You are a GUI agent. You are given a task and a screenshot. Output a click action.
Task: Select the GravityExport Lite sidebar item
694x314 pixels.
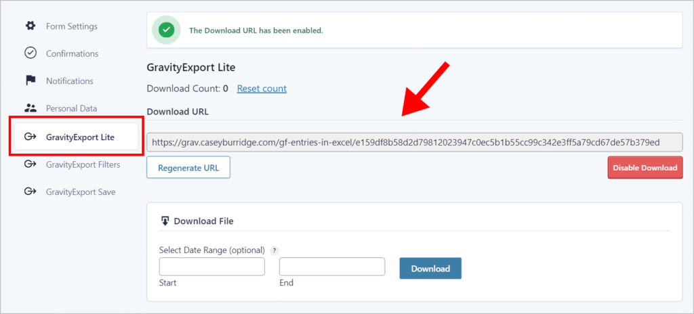(76, 137)
